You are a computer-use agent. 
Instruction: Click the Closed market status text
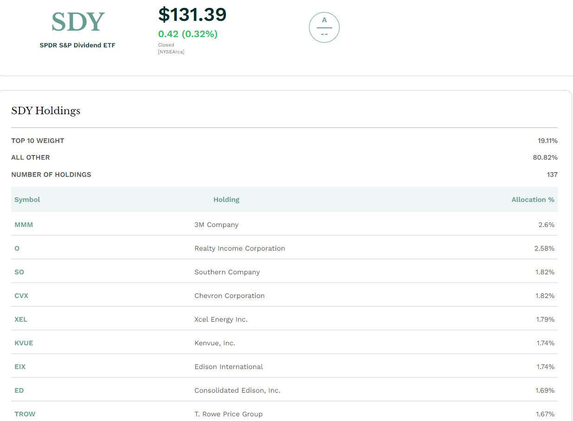(x=166, y=45)
